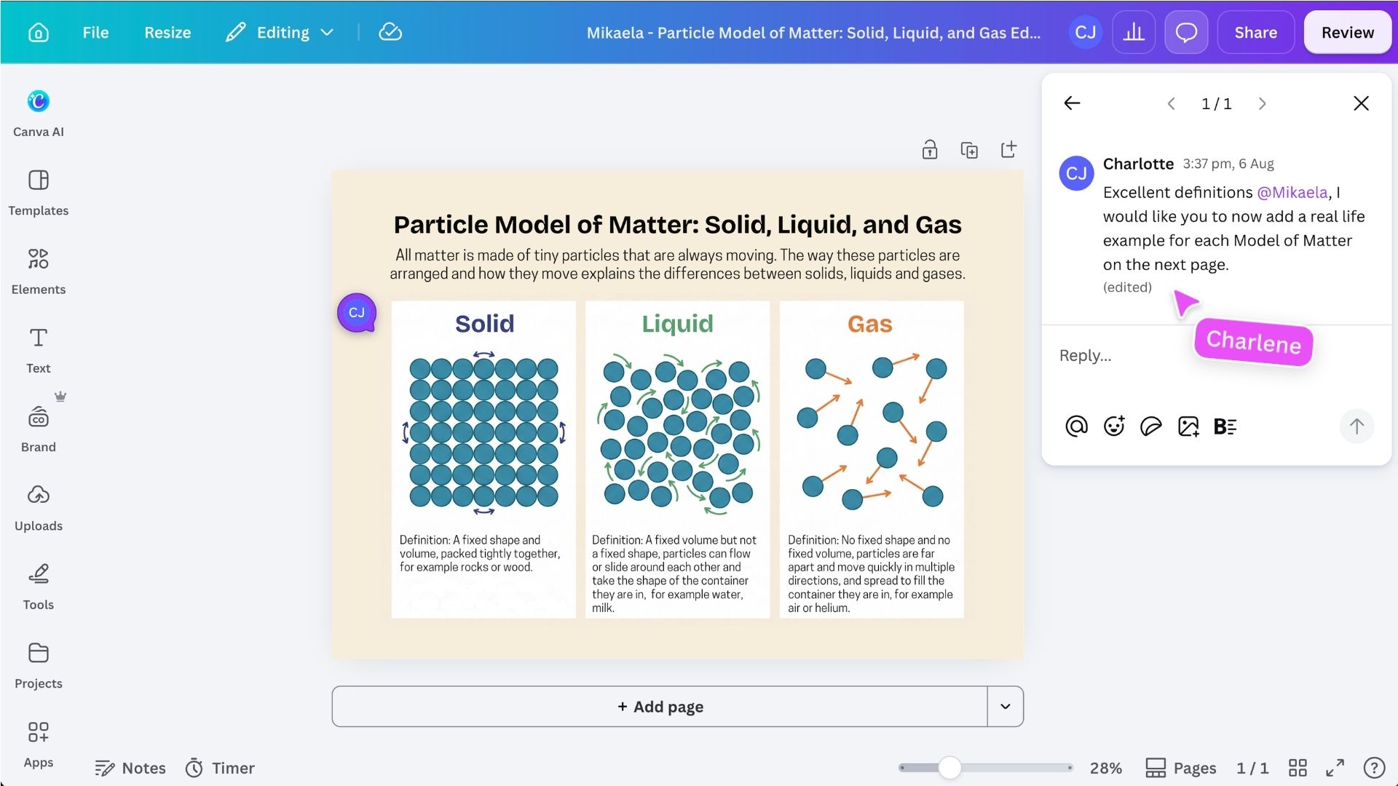Image resolution: width=1398 pixels, height=786 pixels.
Task: Toggle the Pages view
Action: (x=1180, y=769)
